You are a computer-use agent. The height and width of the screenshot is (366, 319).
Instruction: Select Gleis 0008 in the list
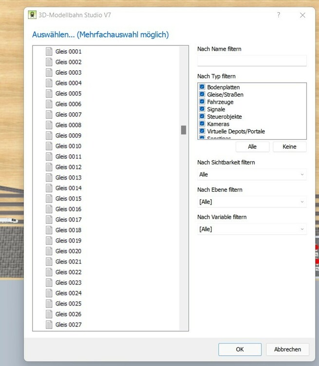pyautogui.click(x=69, y=125)
